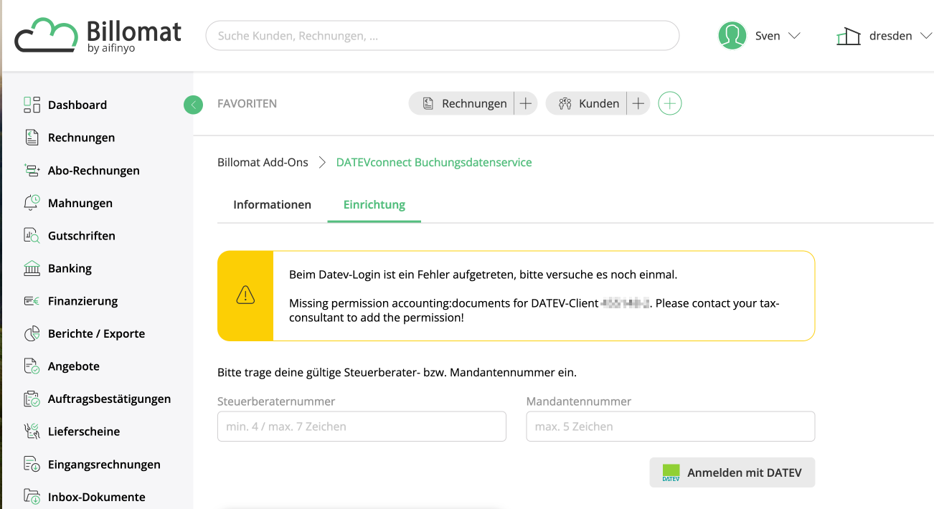Click the company house icon
This screenshot has height=509, width=934.
(x=849, y=36)
